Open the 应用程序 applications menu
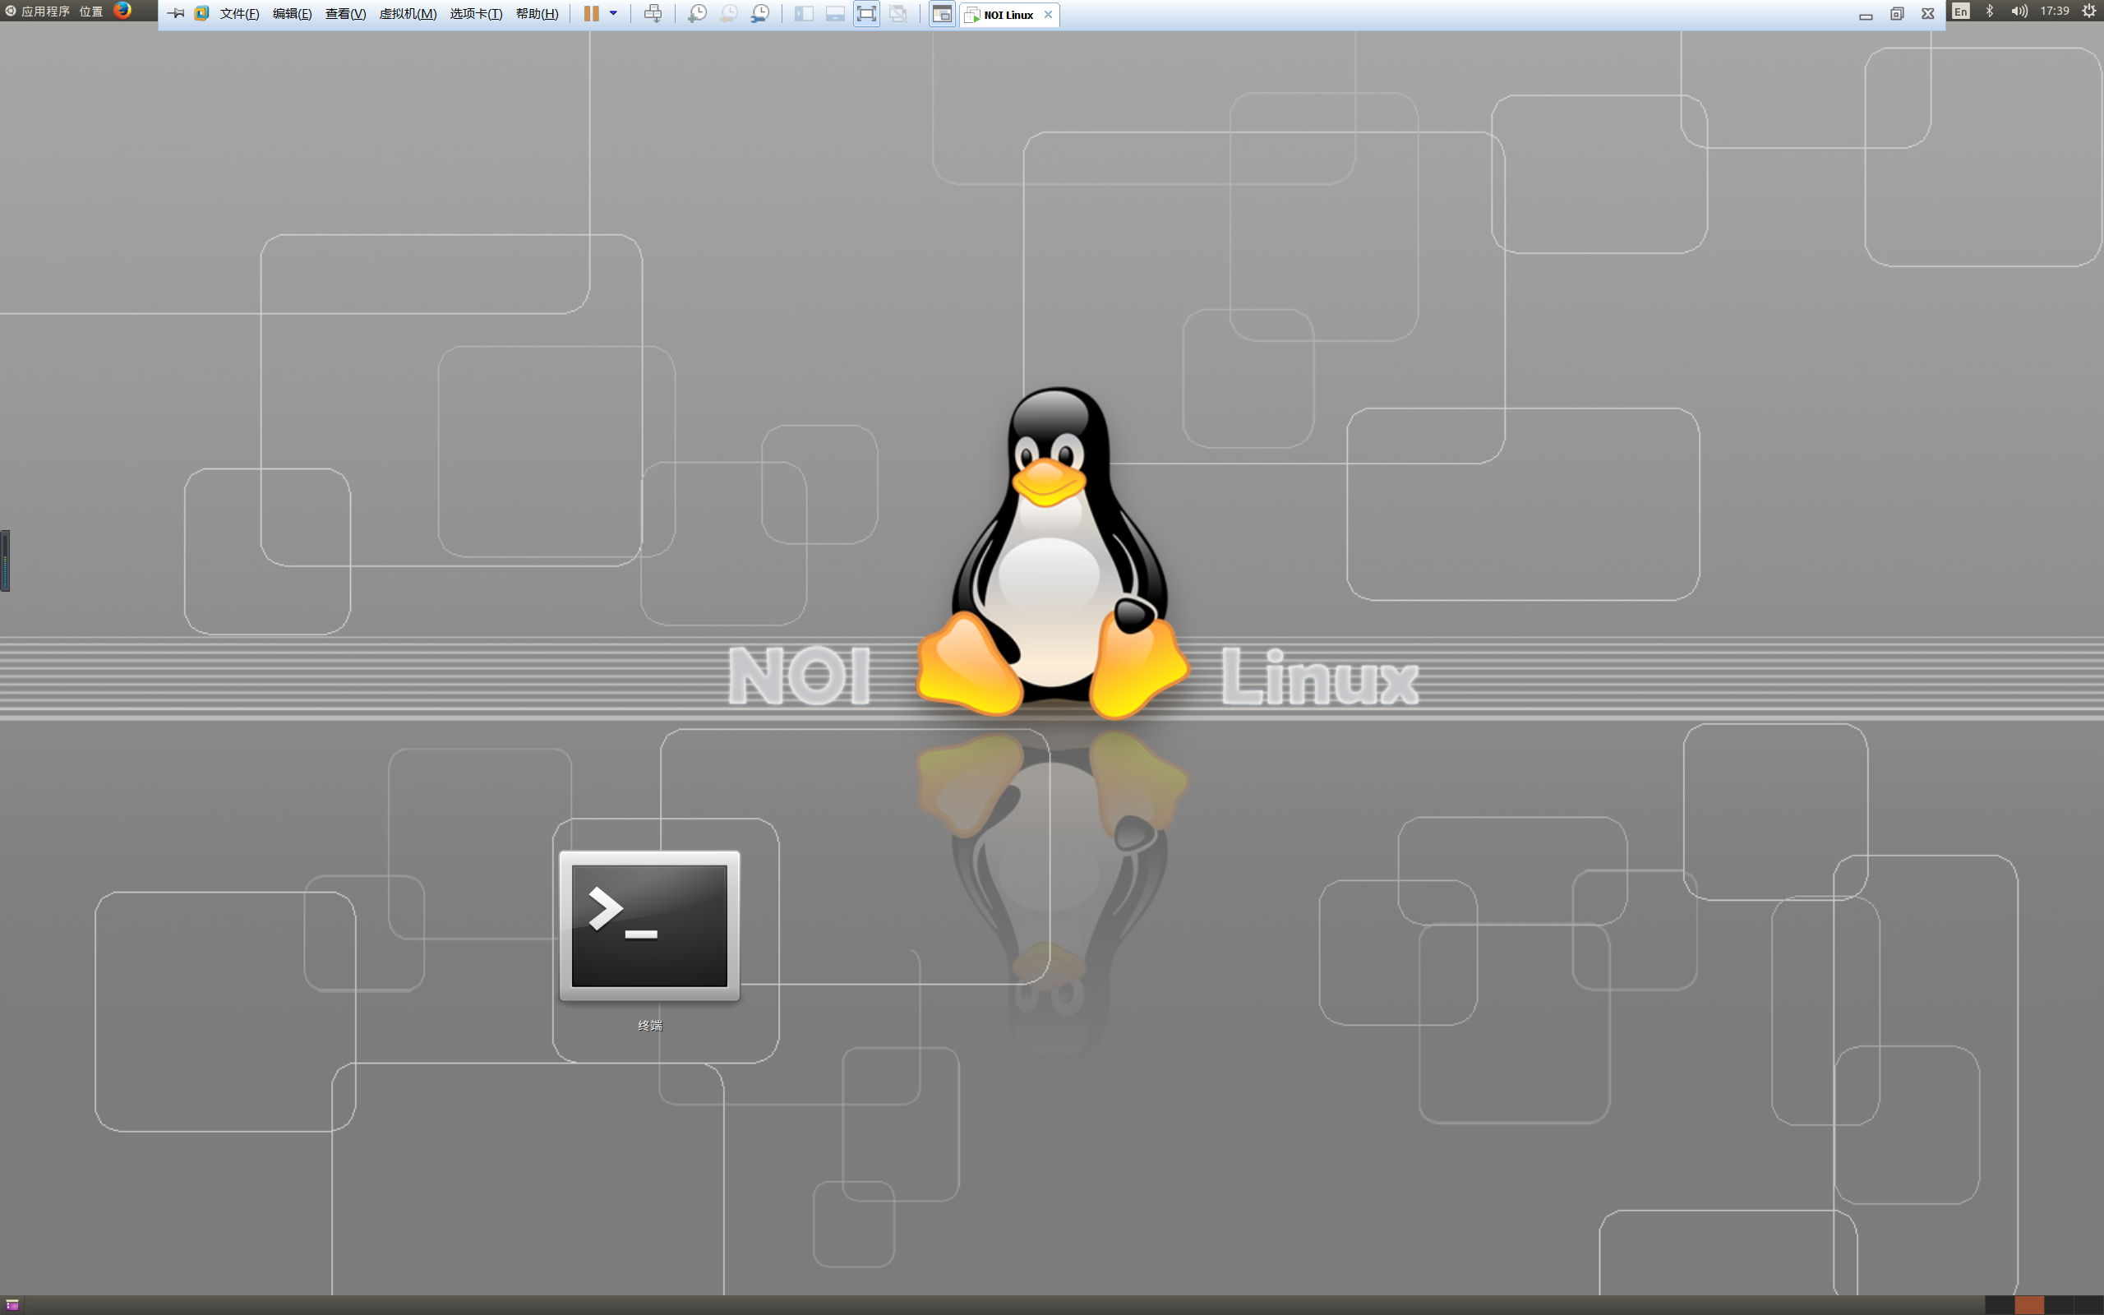The width and height of the screenshot is (2104, 1315). (37, 12)
